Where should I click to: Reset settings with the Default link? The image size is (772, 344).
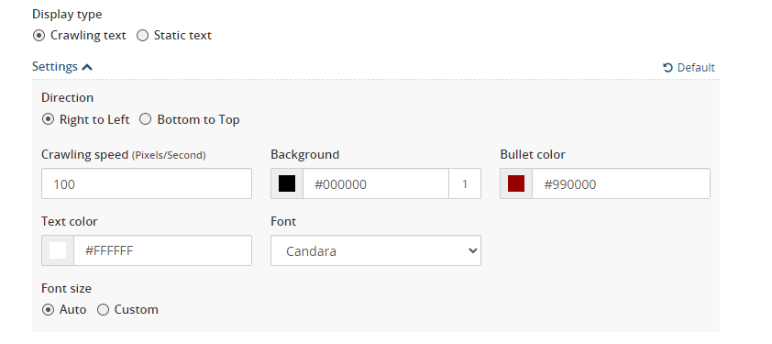(x=689, y=68)
